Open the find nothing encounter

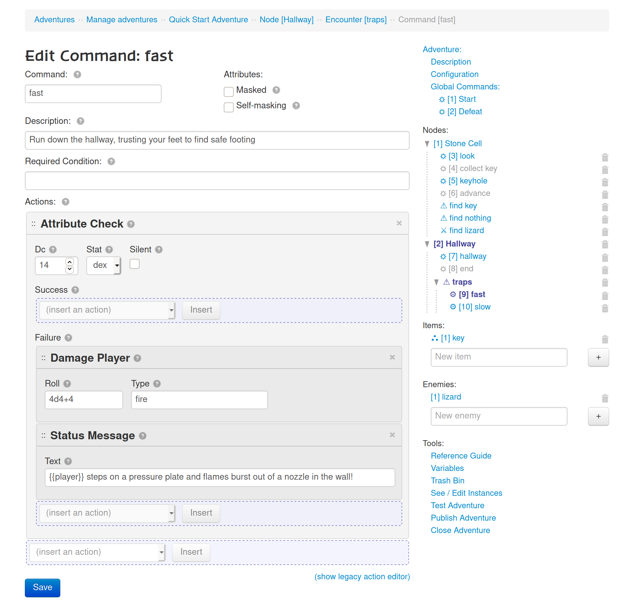click(470, 218)
